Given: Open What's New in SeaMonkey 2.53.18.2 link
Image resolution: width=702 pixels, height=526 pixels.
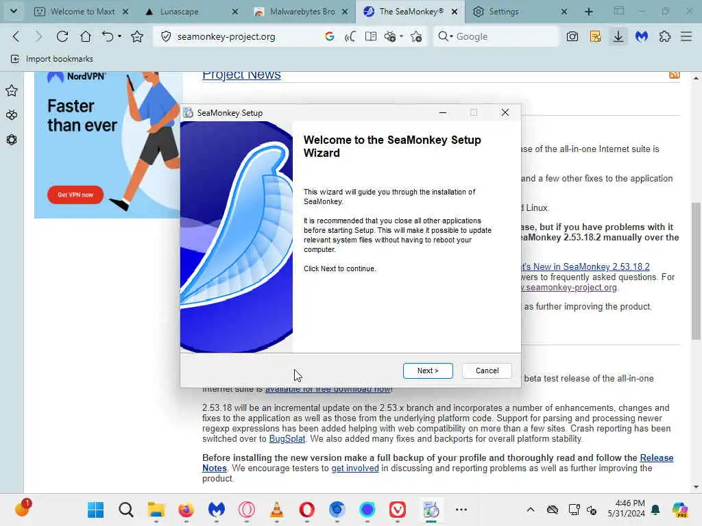Looking at the screenshot, I should 585,267.
